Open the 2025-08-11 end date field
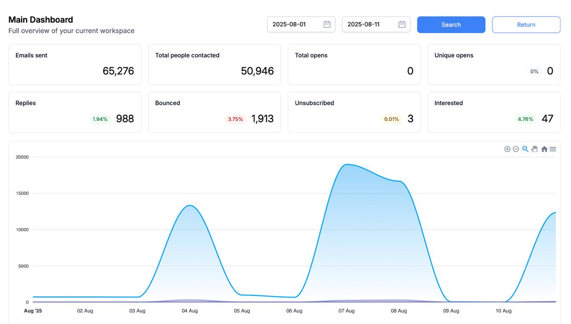This screenshot has width=571, height=324. [370, 25]
